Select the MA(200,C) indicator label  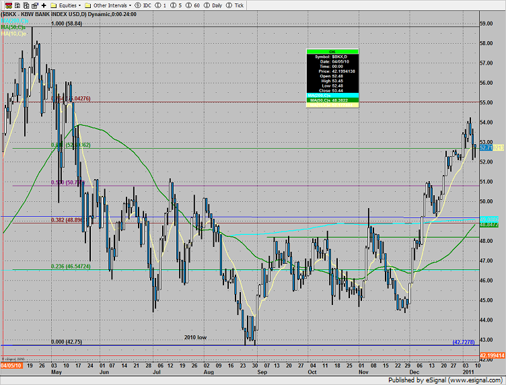click(x=13, y=20)
